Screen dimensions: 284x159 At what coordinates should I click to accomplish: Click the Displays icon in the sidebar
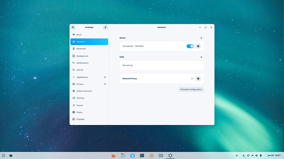[74, 119]
